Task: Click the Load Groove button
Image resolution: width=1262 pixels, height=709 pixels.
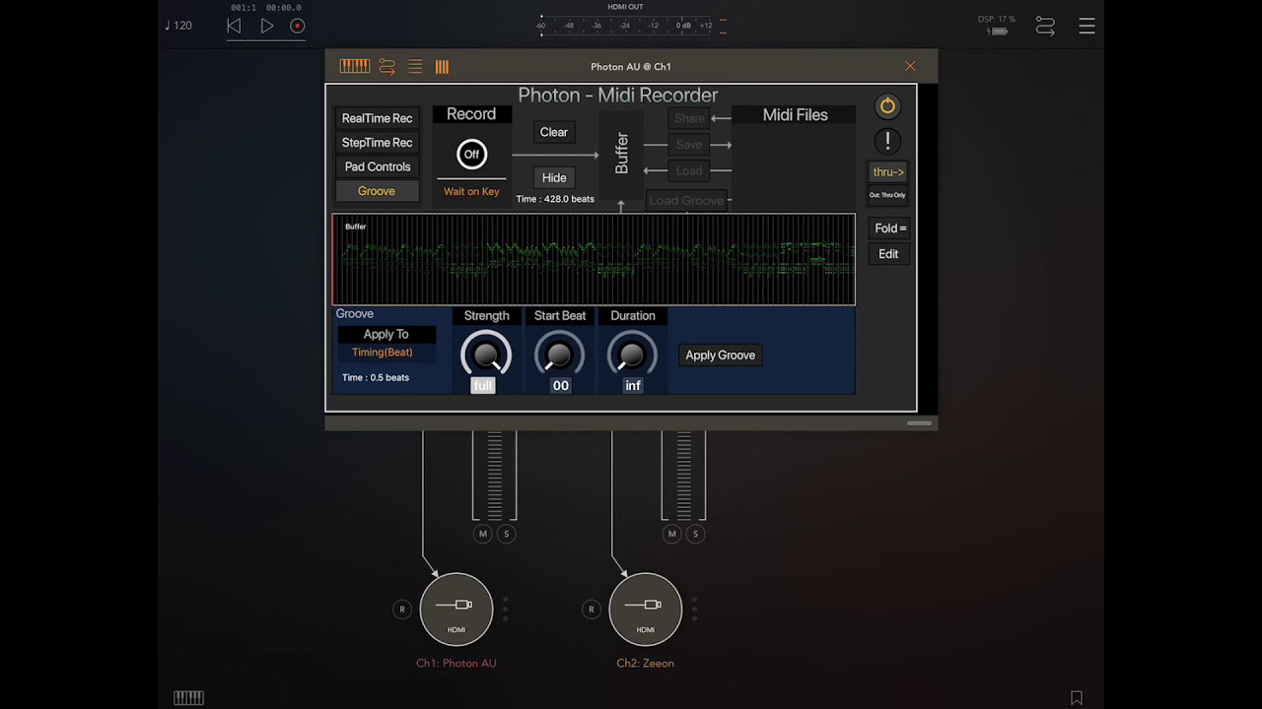Action: (x=686, y=201)
